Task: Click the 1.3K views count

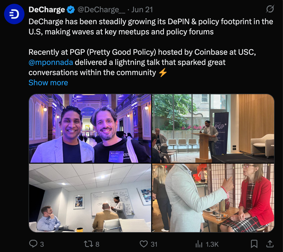Action: (x=212, y=244)
